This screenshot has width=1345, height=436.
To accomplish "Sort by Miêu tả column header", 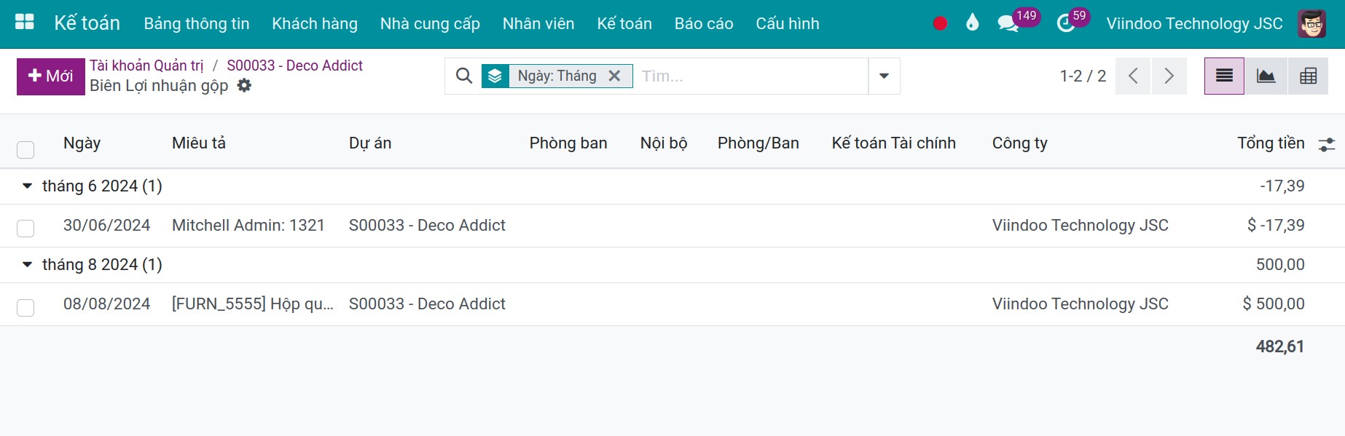I will coord(199,143).
